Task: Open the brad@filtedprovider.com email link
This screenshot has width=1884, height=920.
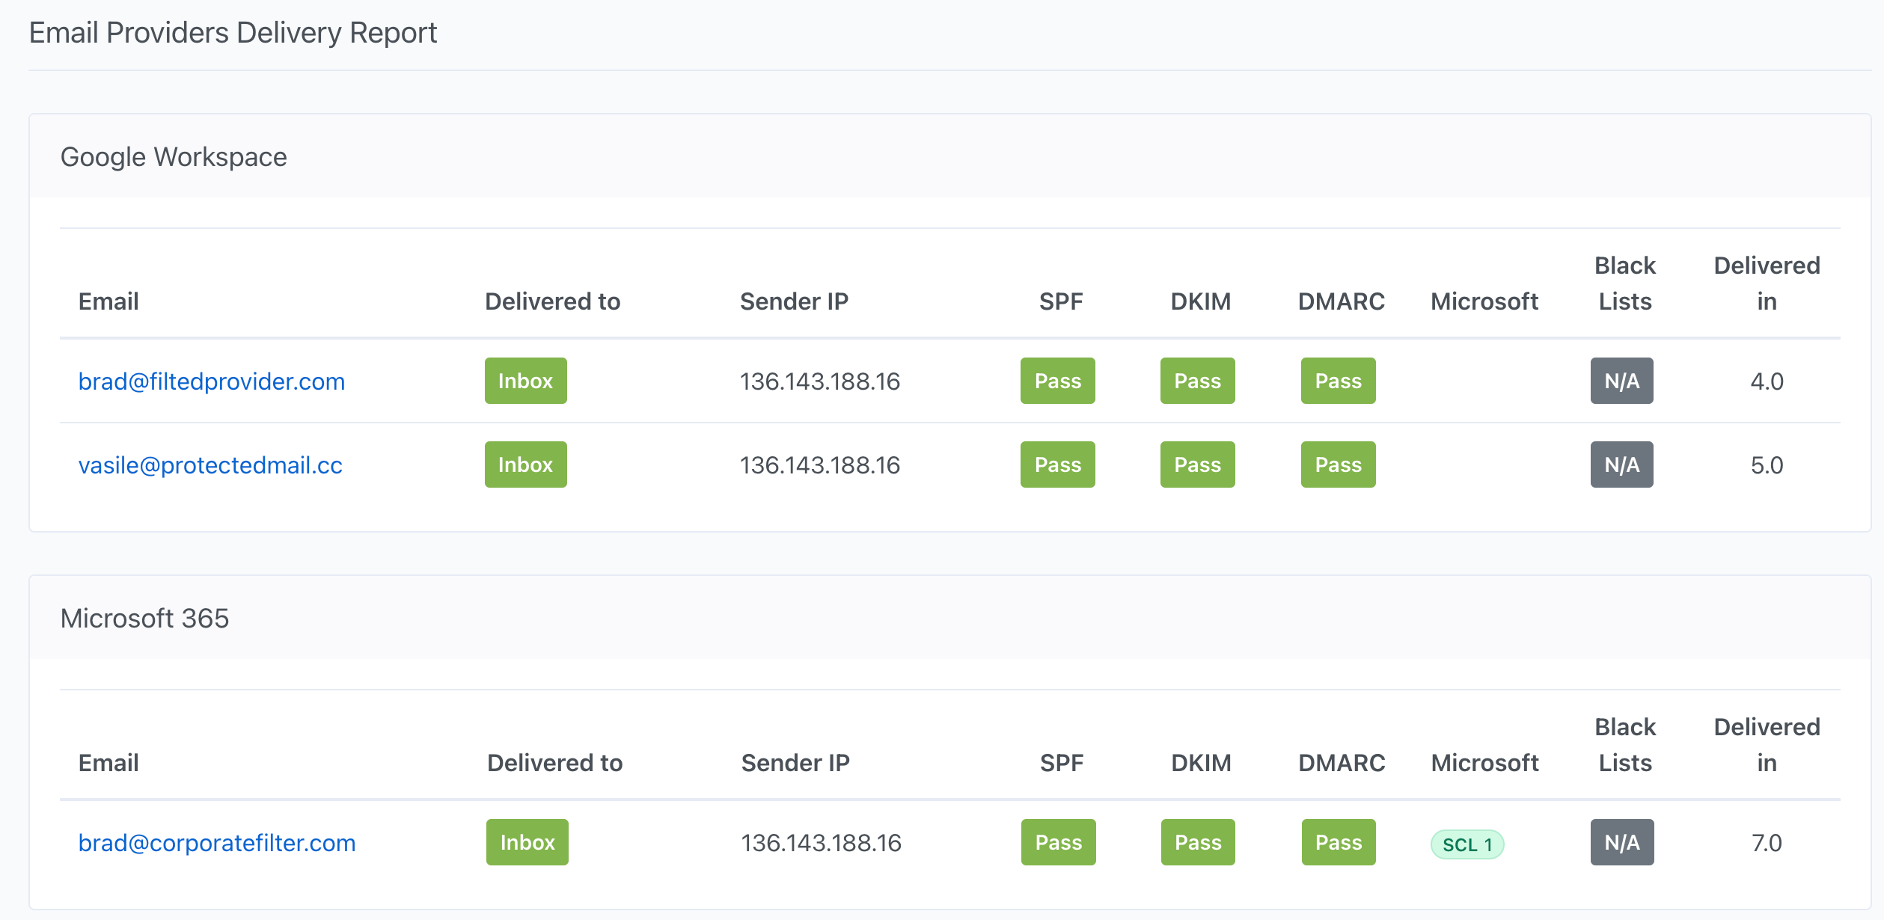Action: click(212, 381)
